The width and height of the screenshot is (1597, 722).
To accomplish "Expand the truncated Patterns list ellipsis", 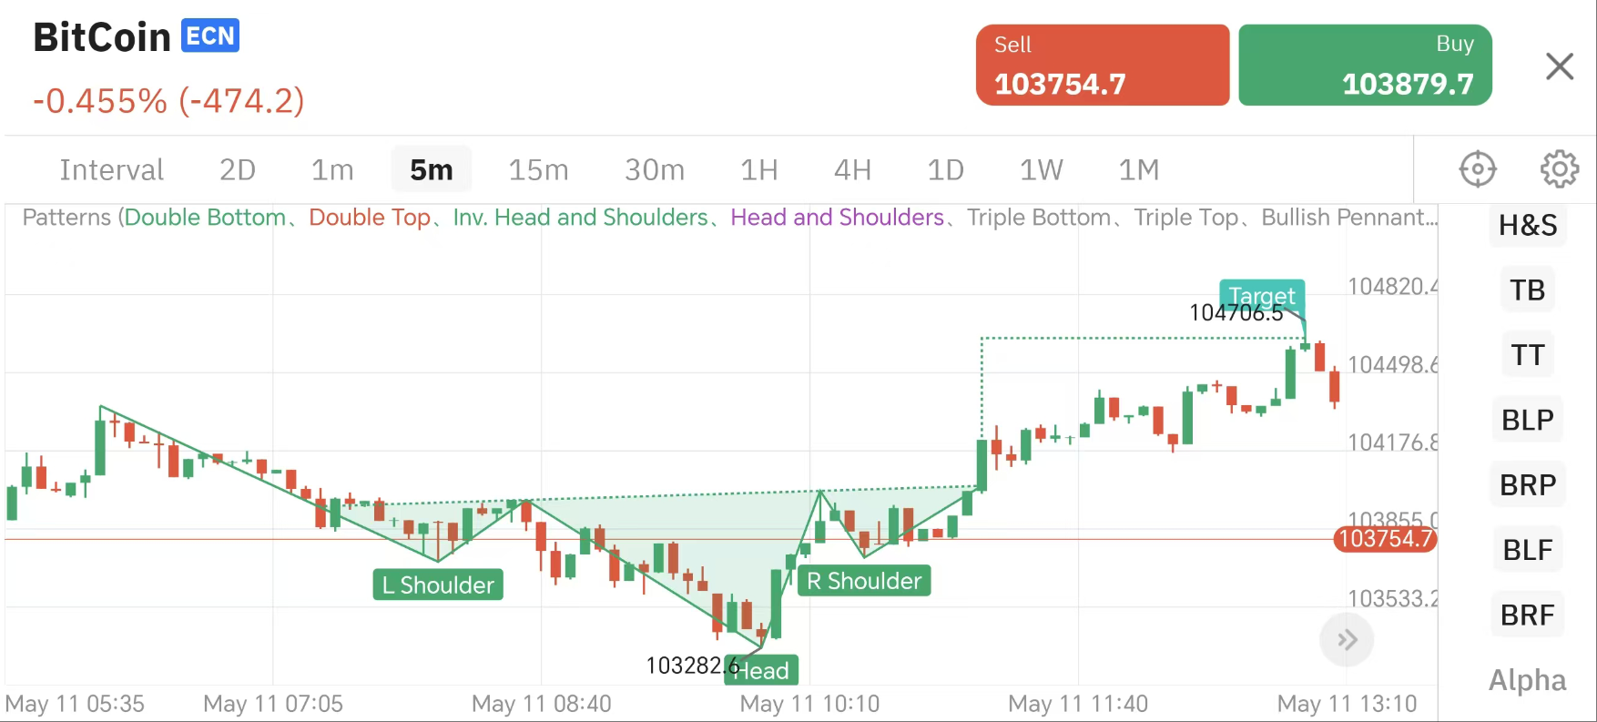I will [x=1430, y=218].
